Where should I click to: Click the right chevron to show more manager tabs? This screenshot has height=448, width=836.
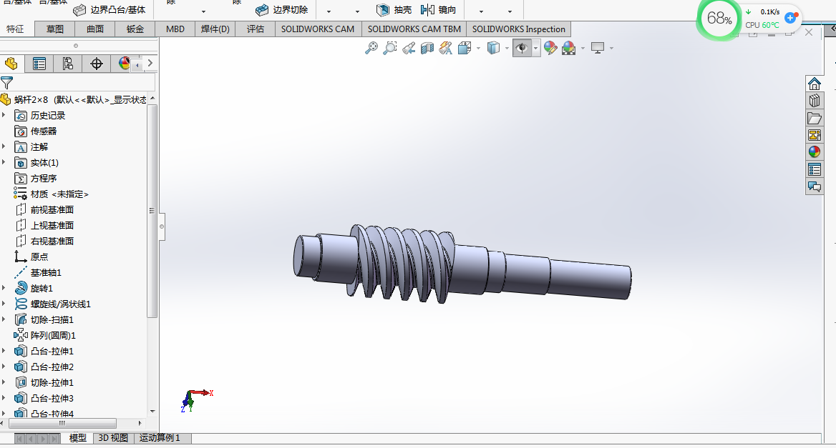point(150,64)
